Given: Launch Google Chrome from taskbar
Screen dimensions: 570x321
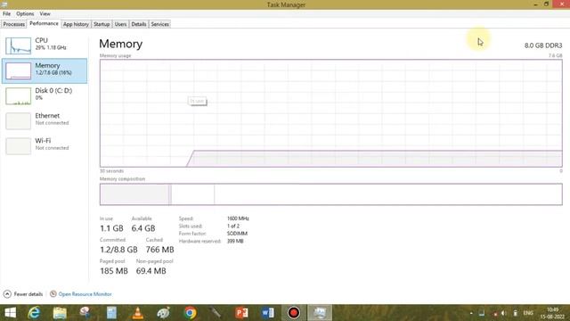Looking at the screenshot, I should (190, 313).
